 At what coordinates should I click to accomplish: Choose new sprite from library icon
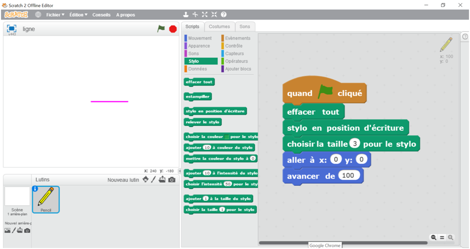(x=146, y=180)
